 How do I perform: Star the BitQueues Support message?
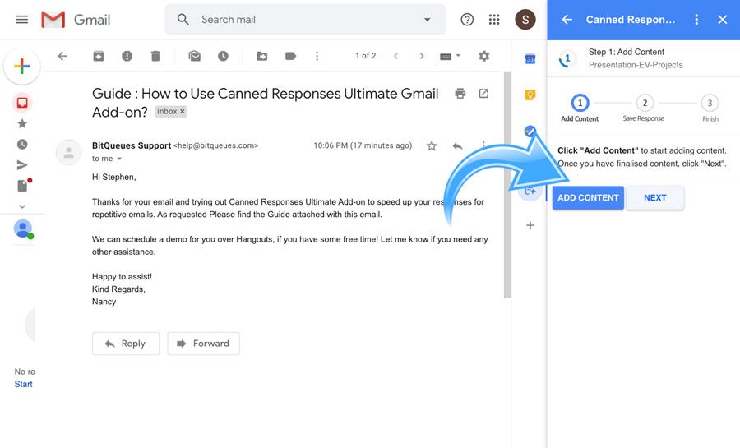pyautogui.click(x=432, y=145)
